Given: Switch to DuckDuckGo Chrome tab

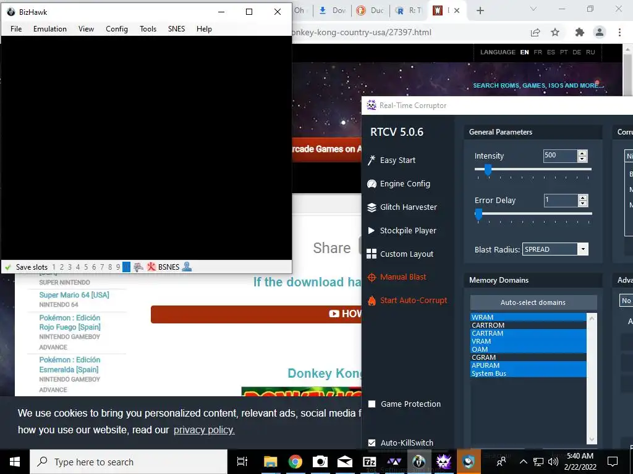Looking at the screenshot, I should click(371, 11).
